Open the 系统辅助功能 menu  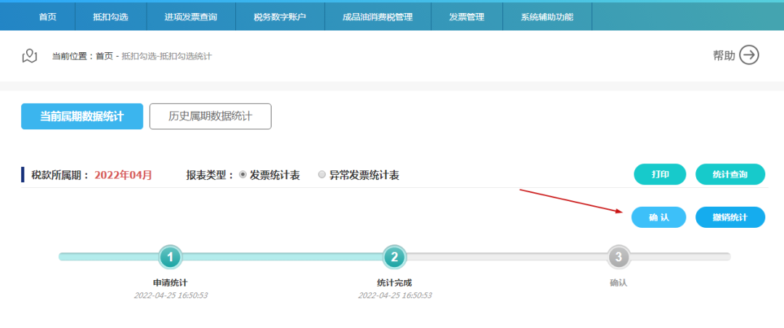click(547, 17)
